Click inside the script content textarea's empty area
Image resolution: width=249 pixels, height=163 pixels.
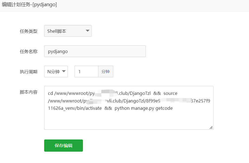click(129, 120)
